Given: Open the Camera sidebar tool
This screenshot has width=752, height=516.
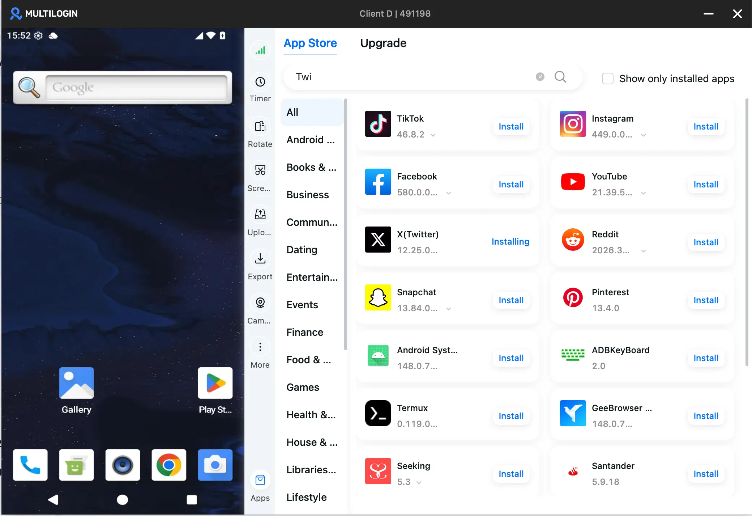Looking at the screenshot, I should tap(260, 303).
